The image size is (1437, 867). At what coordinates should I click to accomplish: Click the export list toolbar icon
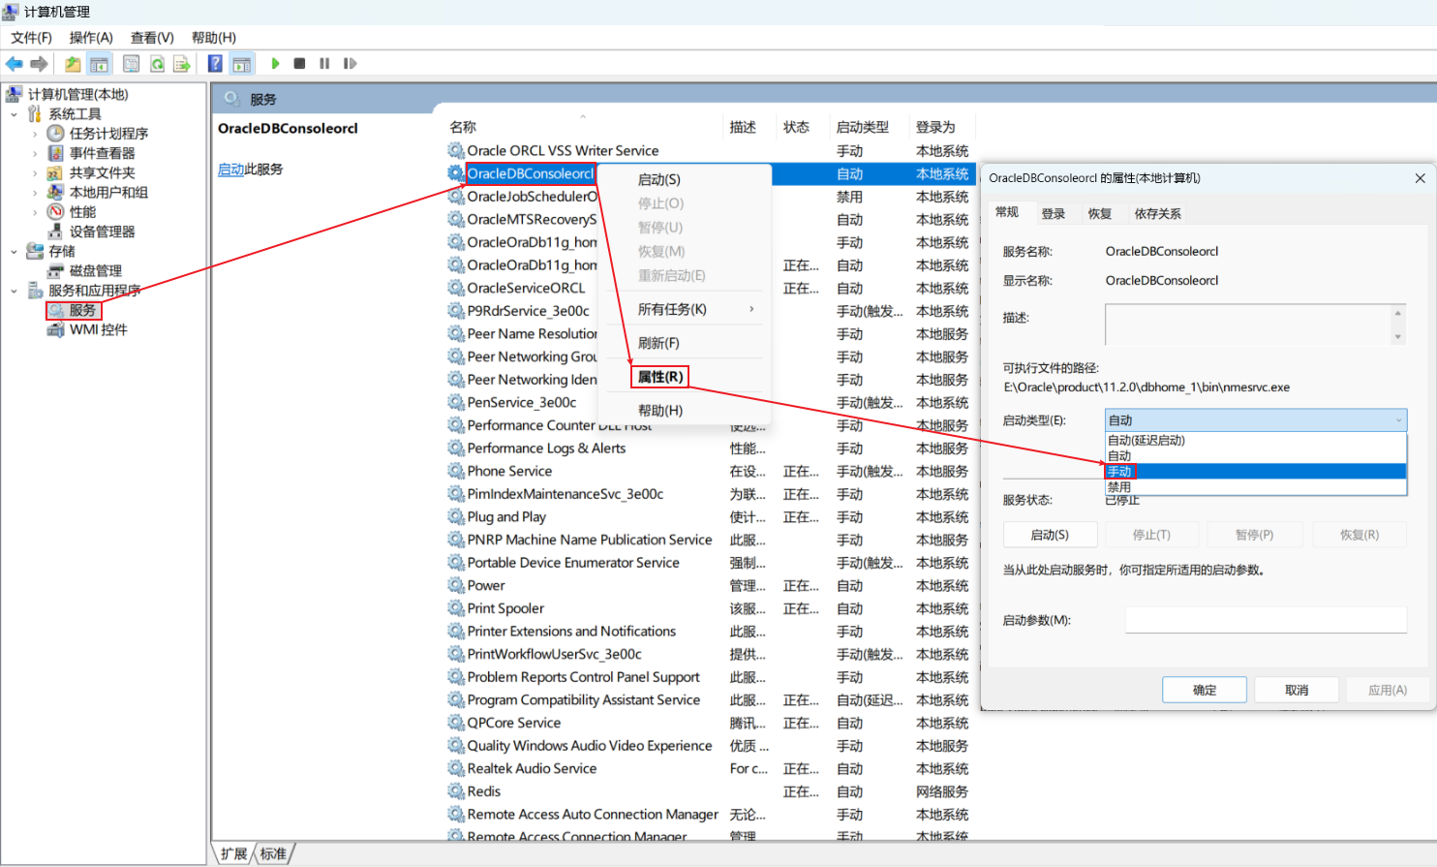click(x=182, y=63)
